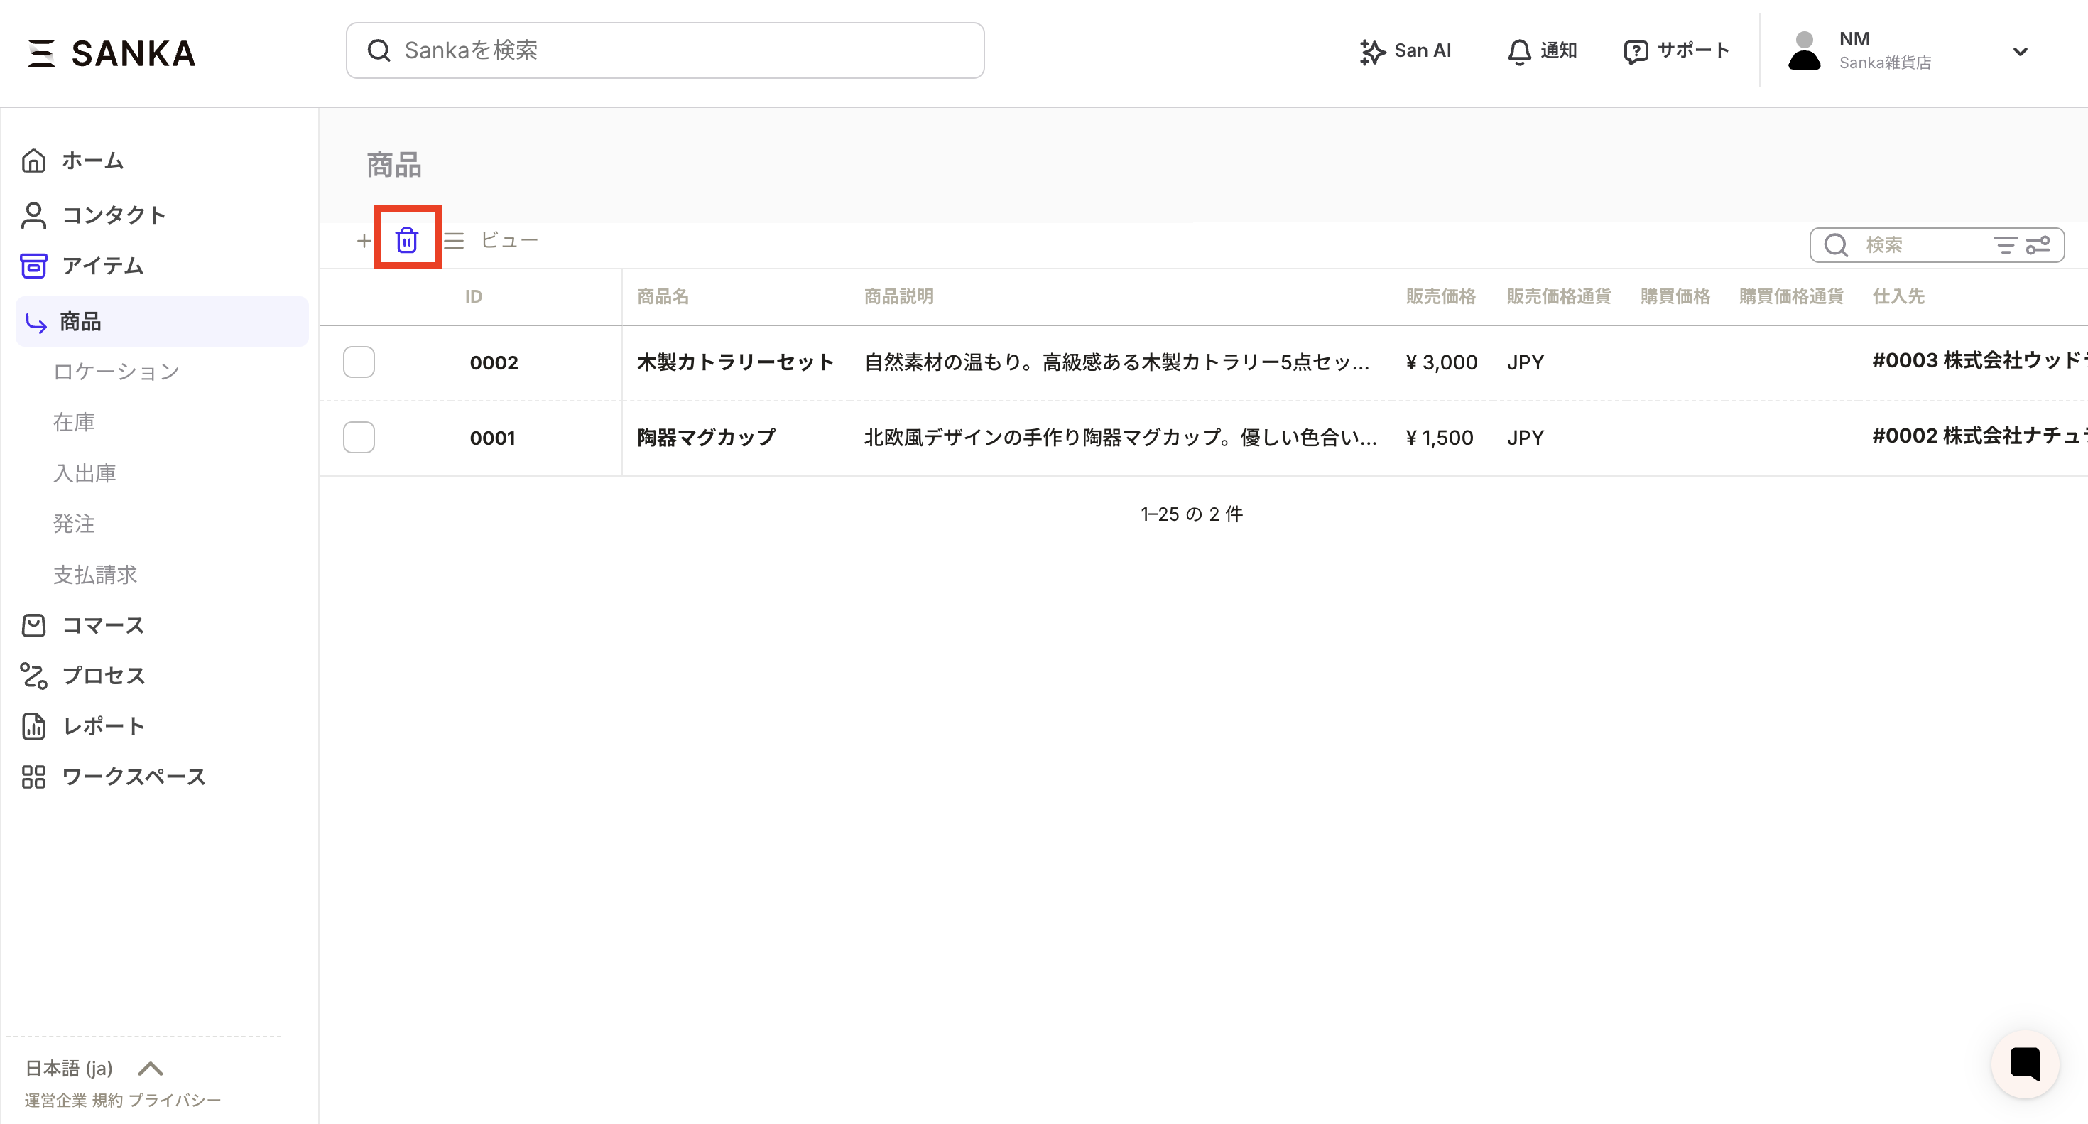Screen dimensions: 2088x1124
Task: Open the sliders settings icon in table search
Action: click(x=2038, y=245)
